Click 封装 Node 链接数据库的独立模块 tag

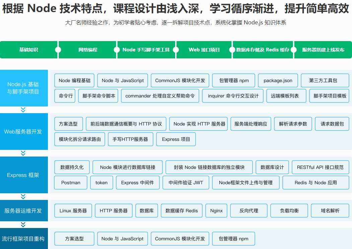coord(209,167)
